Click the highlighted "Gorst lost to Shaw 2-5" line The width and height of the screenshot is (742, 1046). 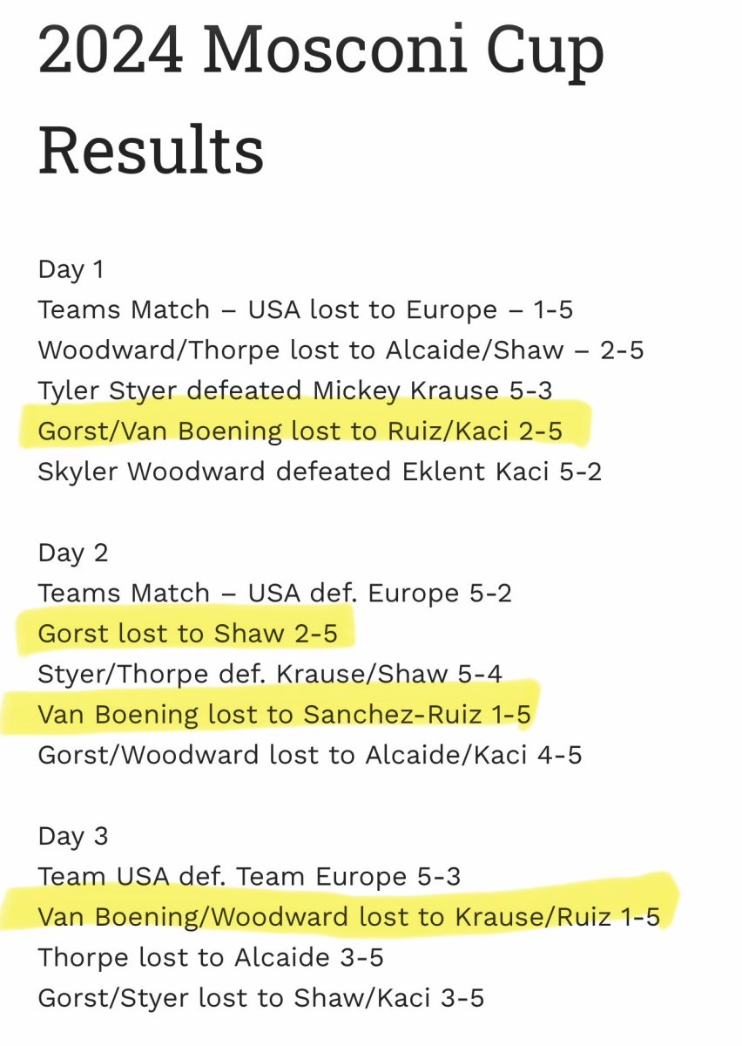coord(187,634)
